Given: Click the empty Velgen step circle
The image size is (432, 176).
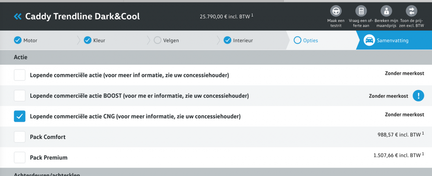Looking at the screenshot, I should click(x=157, y=41).
